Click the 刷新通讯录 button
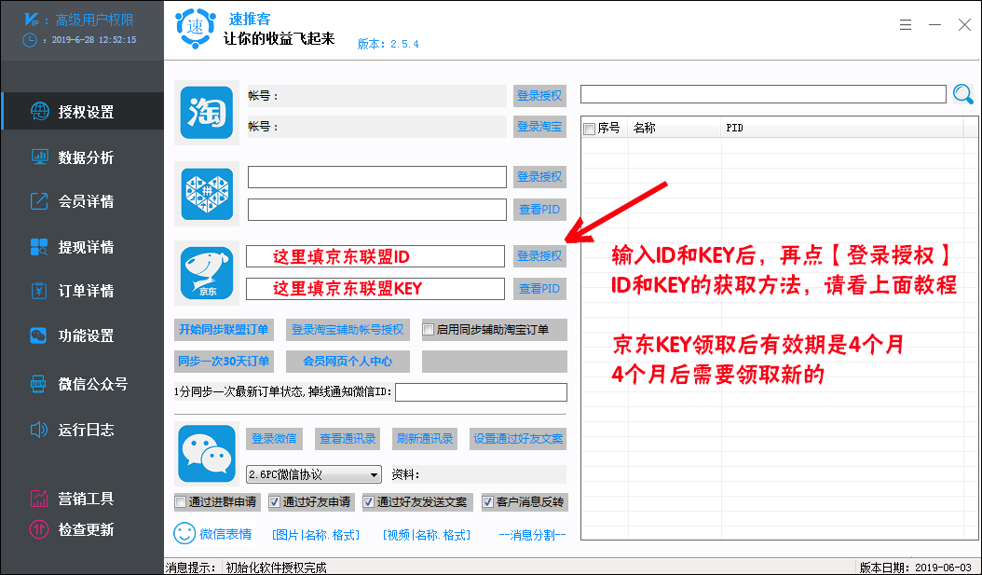 coord(425,438)
